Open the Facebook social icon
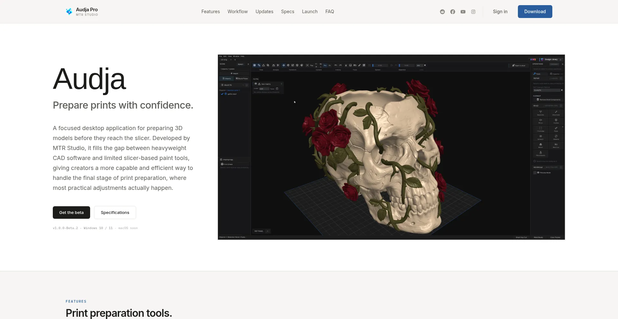This screenshot has width=618, height=319. [453, 12]
